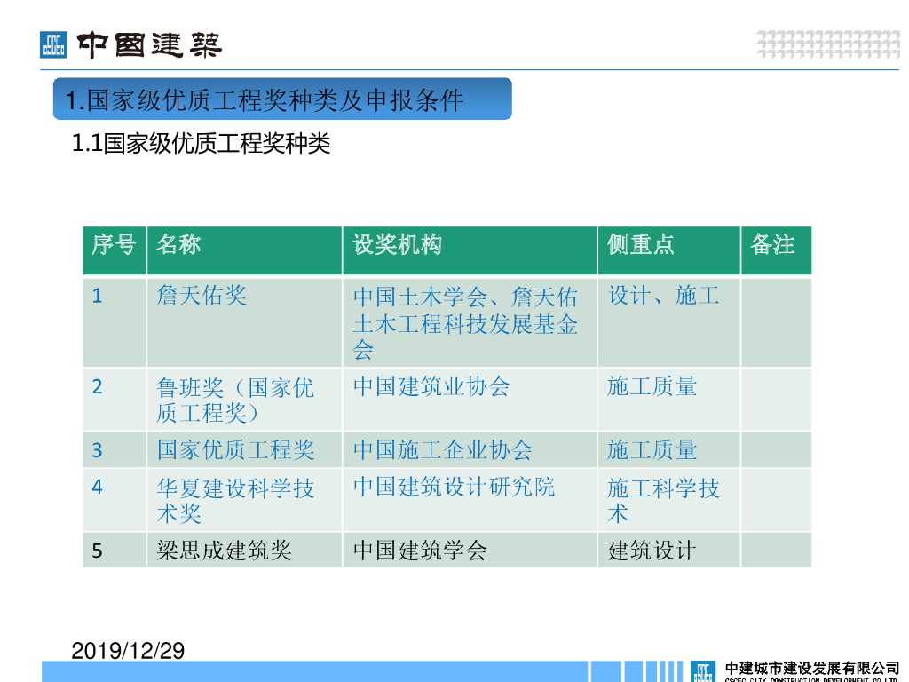909x682 pixels.
Task: Click the CSCEC logo icon in header
Action: click(53, 44)
